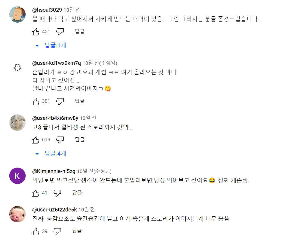Like the comment by @user-uz6tz2de5k
This screenshot has width=283, height=239.
(x=35, y=232)
